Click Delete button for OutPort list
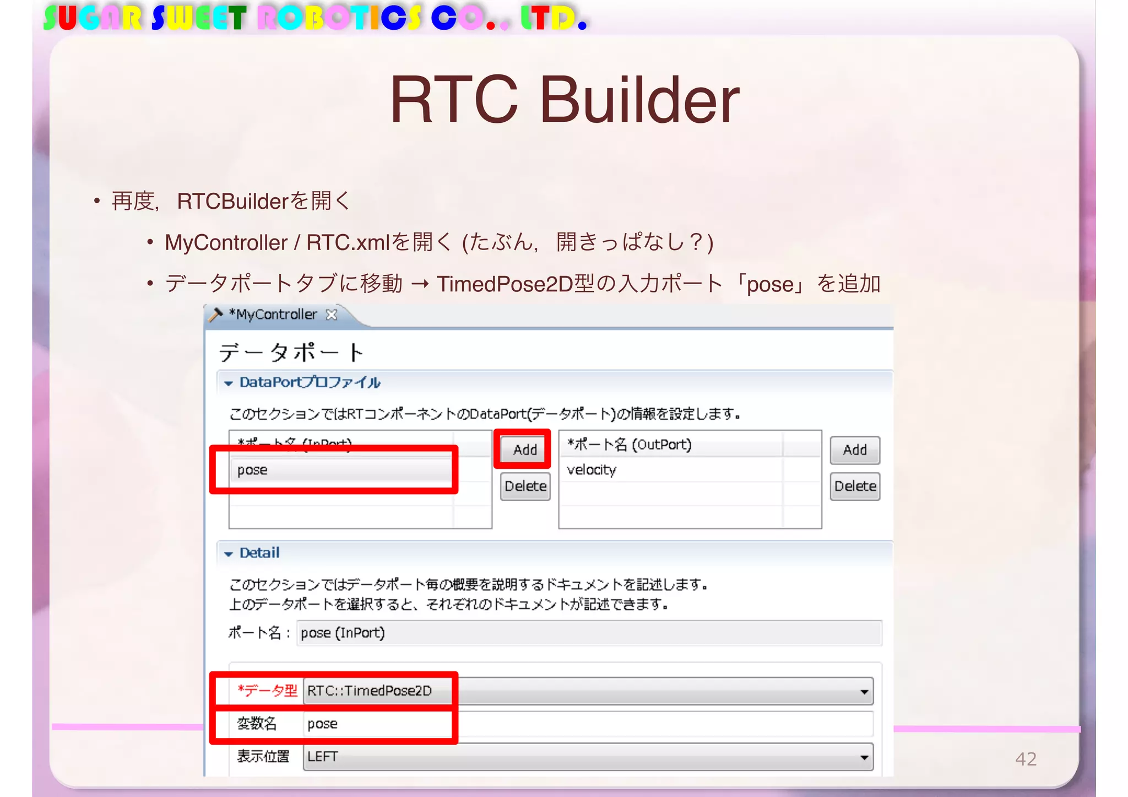This screenshot has height=797, width=1128. (855, 486)
